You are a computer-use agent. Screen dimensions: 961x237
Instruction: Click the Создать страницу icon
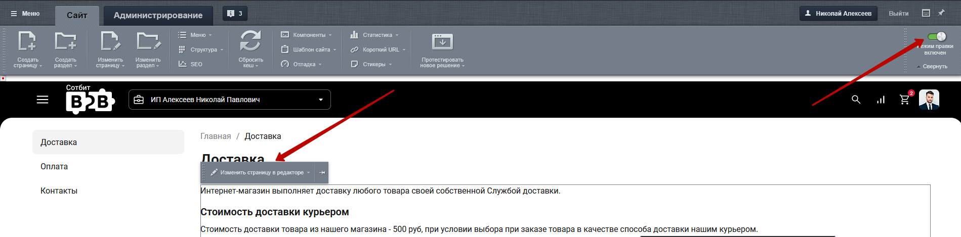tap(27, 41)
